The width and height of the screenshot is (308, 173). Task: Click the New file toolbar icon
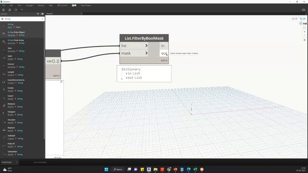pyautogui.click(x=3, y=10)
